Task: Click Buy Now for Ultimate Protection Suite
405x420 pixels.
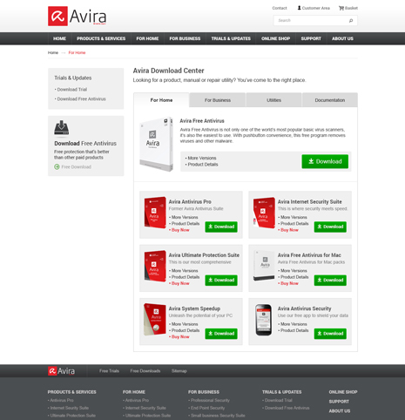Action: (180, 283)
